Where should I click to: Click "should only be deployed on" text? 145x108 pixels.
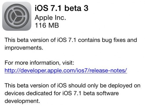point(104,86)
